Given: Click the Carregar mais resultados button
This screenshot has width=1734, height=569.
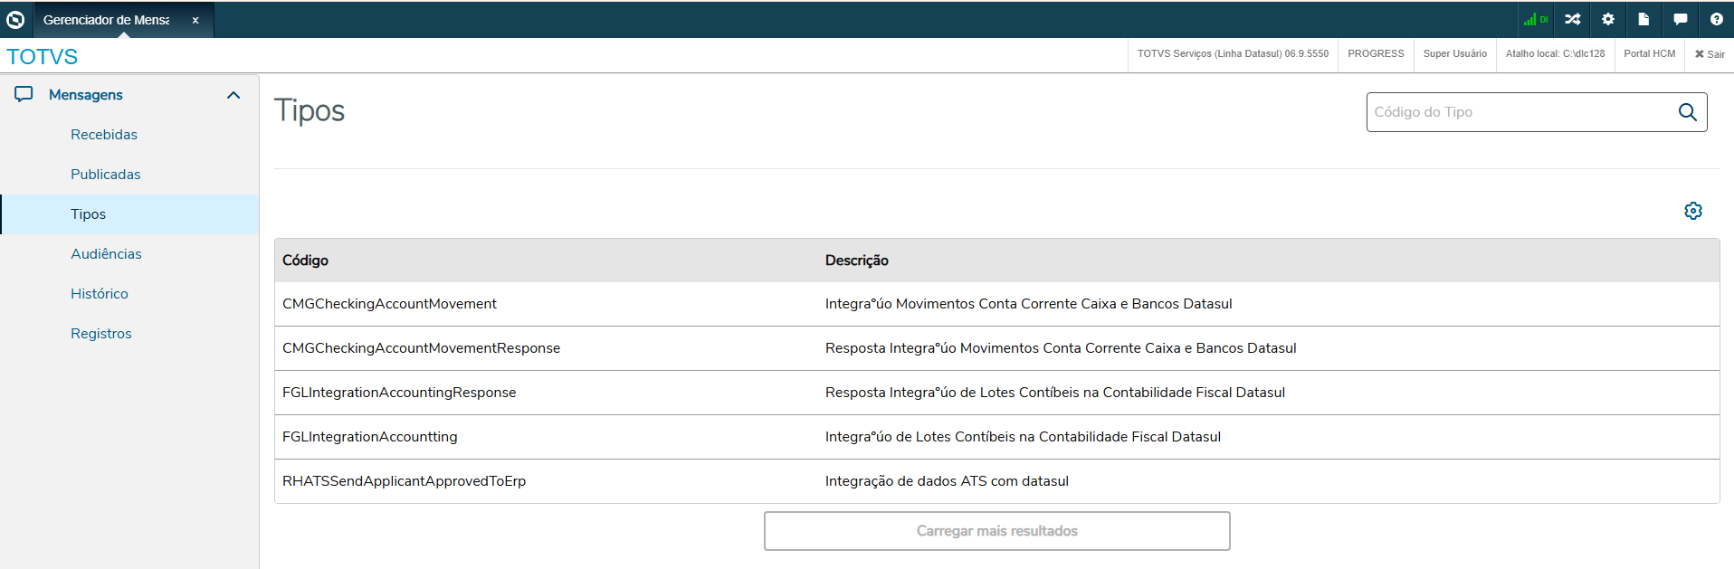Looking at the screenshot, I should [x=996, y=531].
